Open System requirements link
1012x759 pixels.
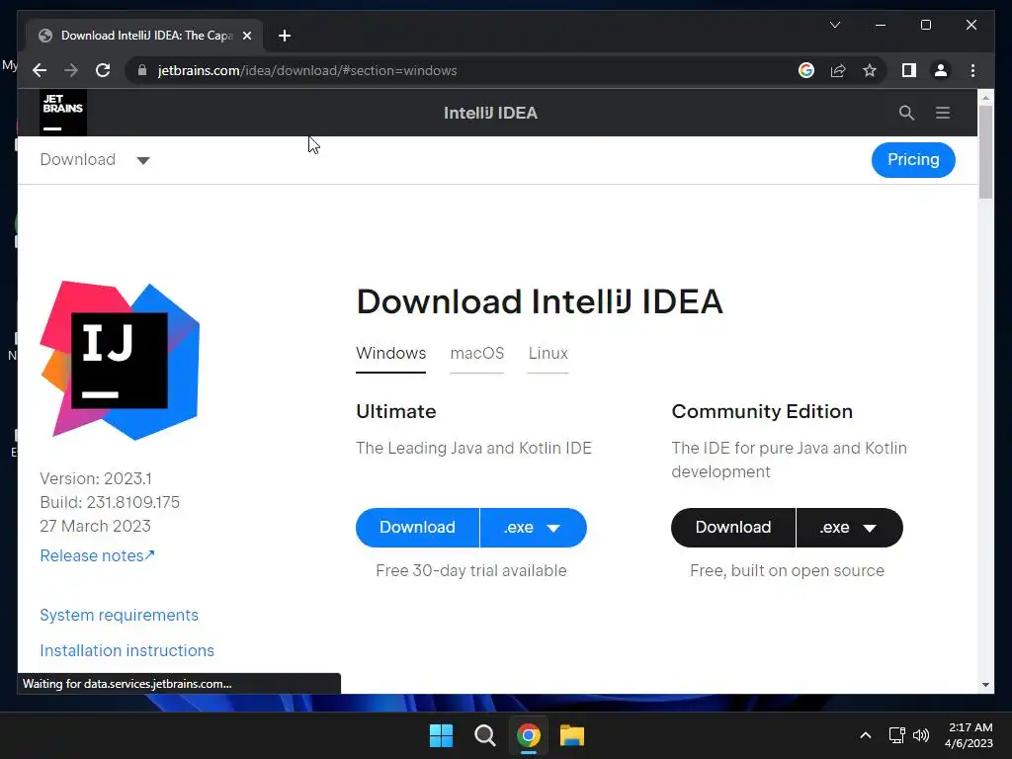pos(120,615)
